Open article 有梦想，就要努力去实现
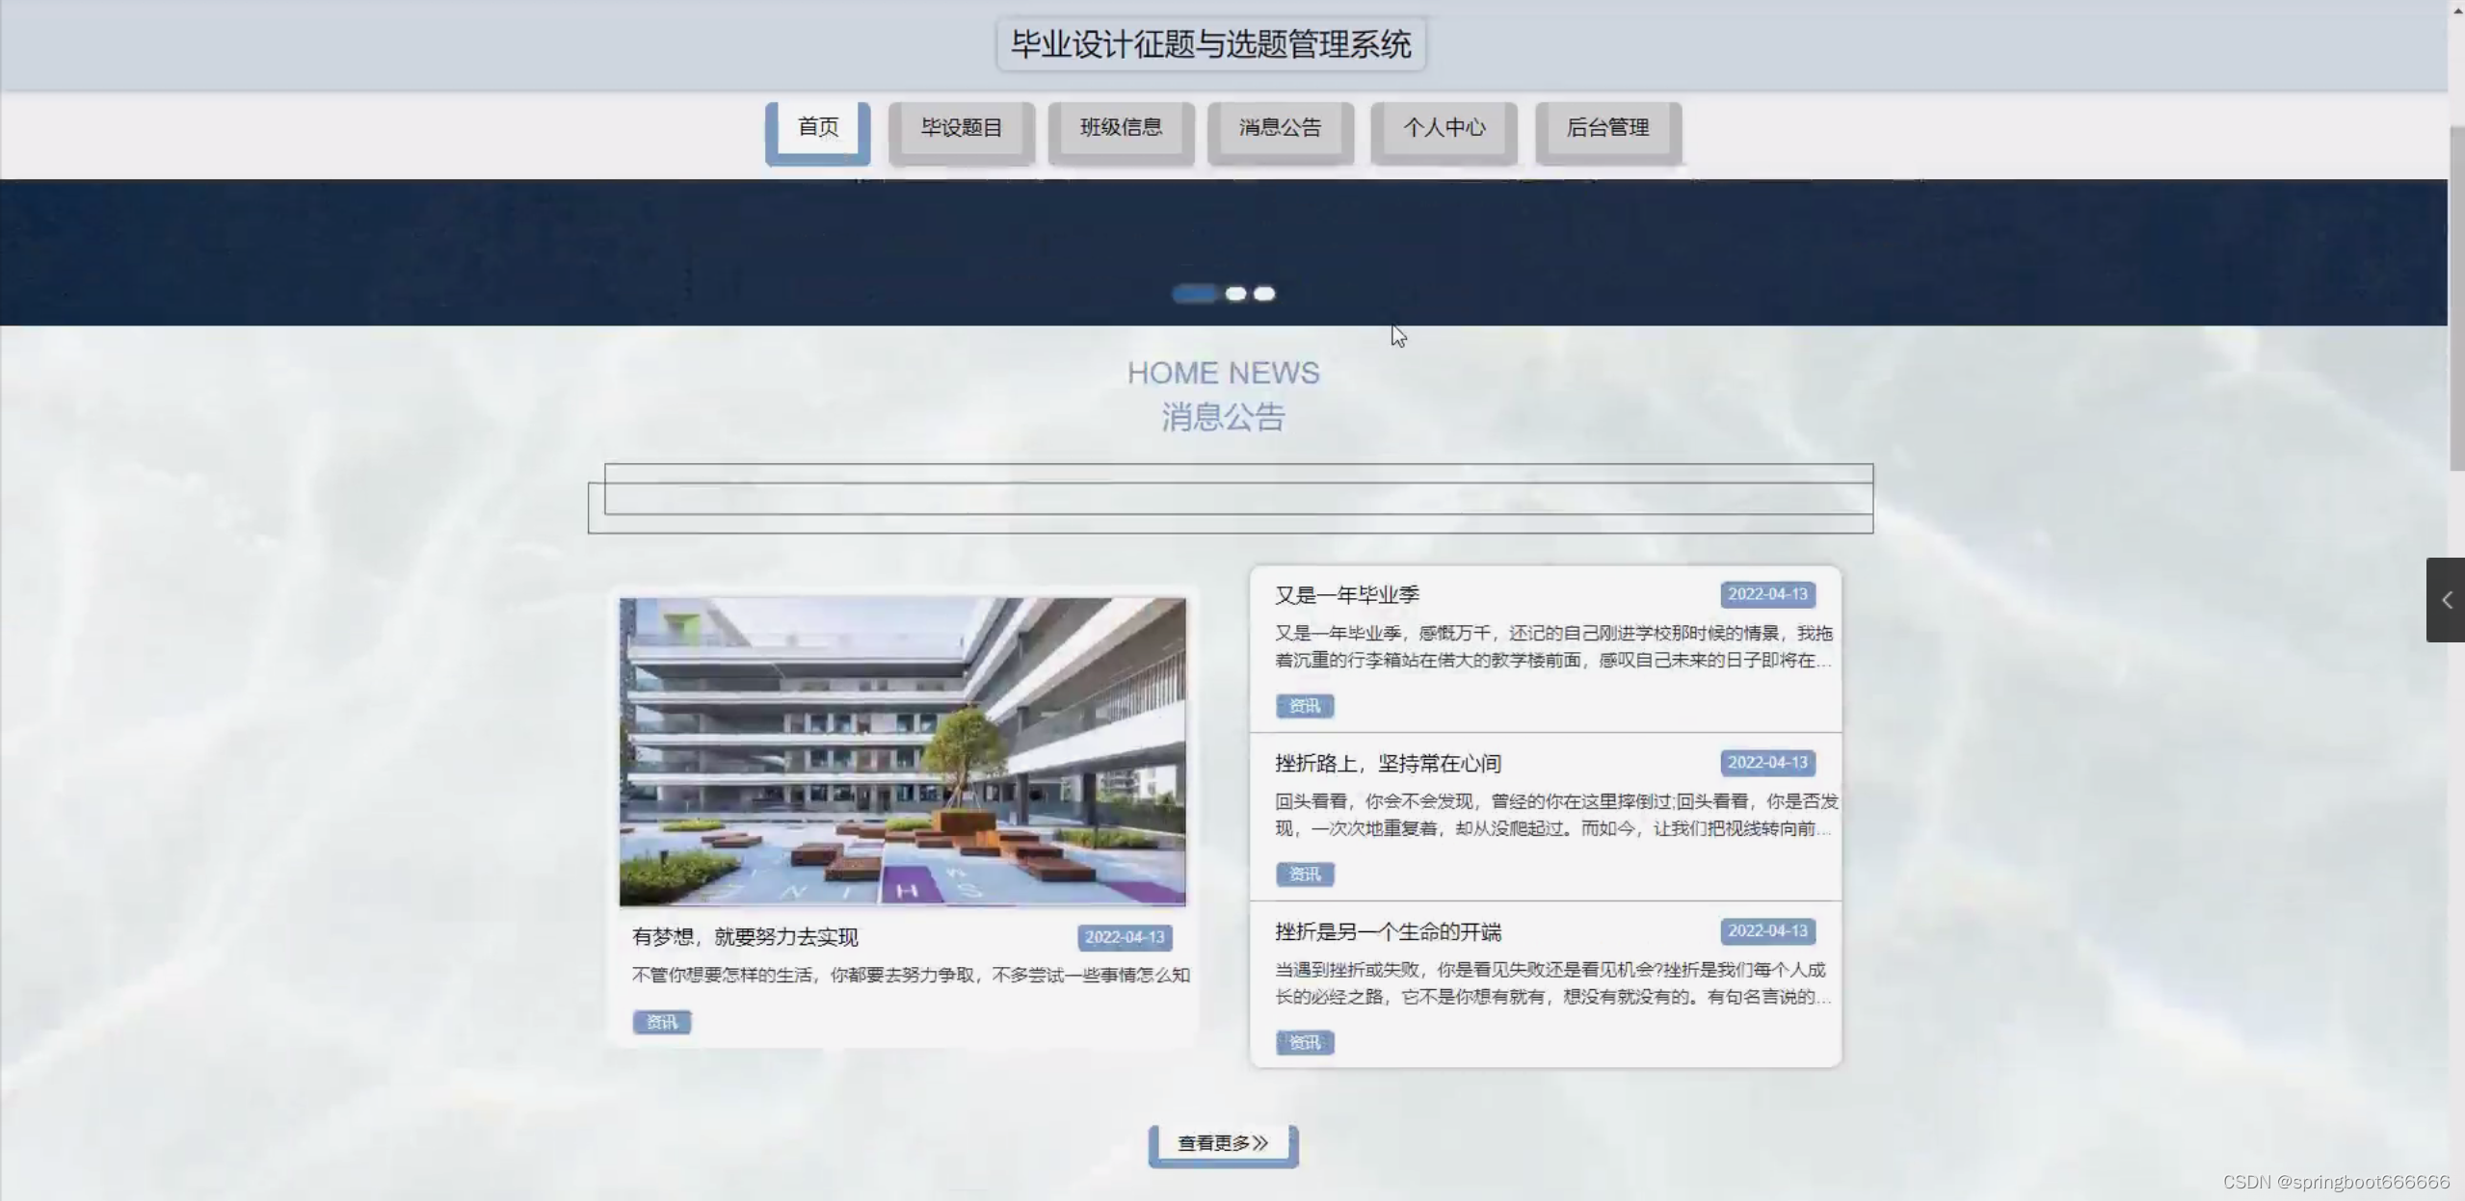Viewport: 2465px width, 1201px height. pos(745,937)
